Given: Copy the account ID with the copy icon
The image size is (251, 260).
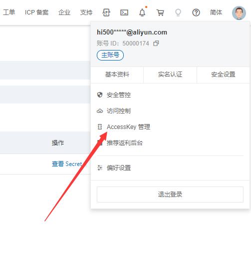Looking at the screenshot, I should (156, 43).
